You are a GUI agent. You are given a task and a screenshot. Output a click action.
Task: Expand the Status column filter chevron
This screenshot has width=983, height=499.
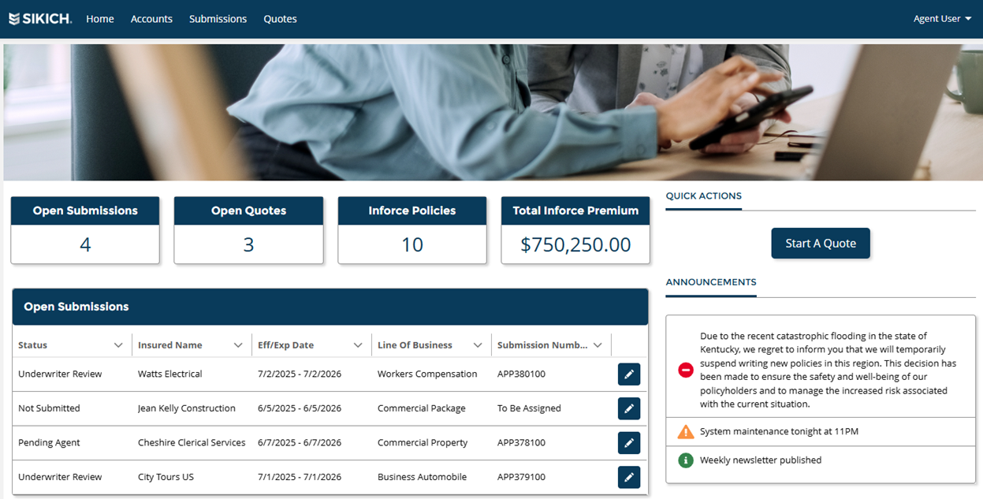(118, 345)
